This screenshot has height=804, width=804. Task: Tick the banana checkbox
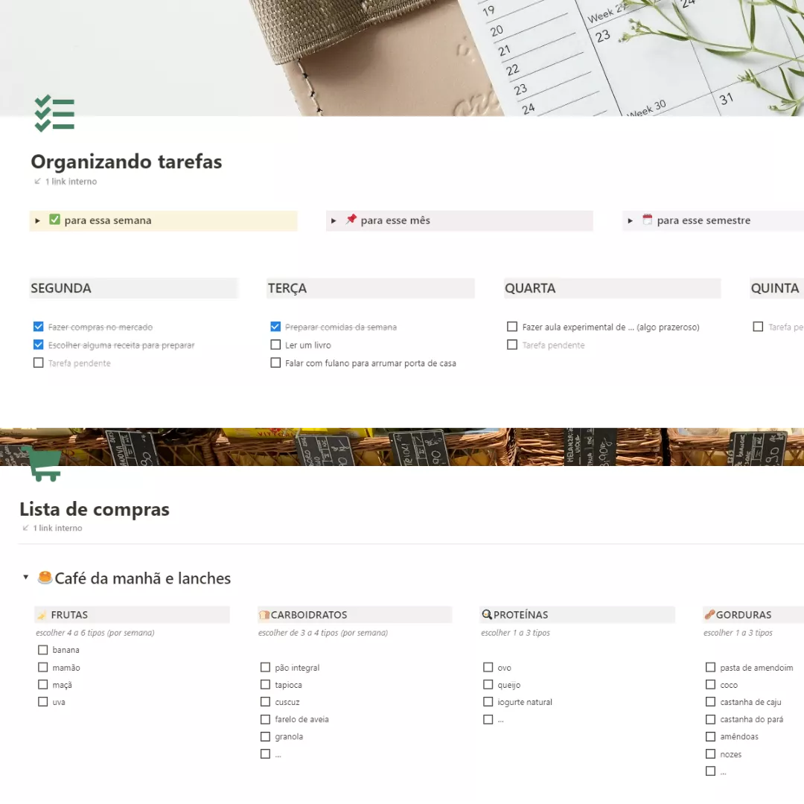pos(42,650)
